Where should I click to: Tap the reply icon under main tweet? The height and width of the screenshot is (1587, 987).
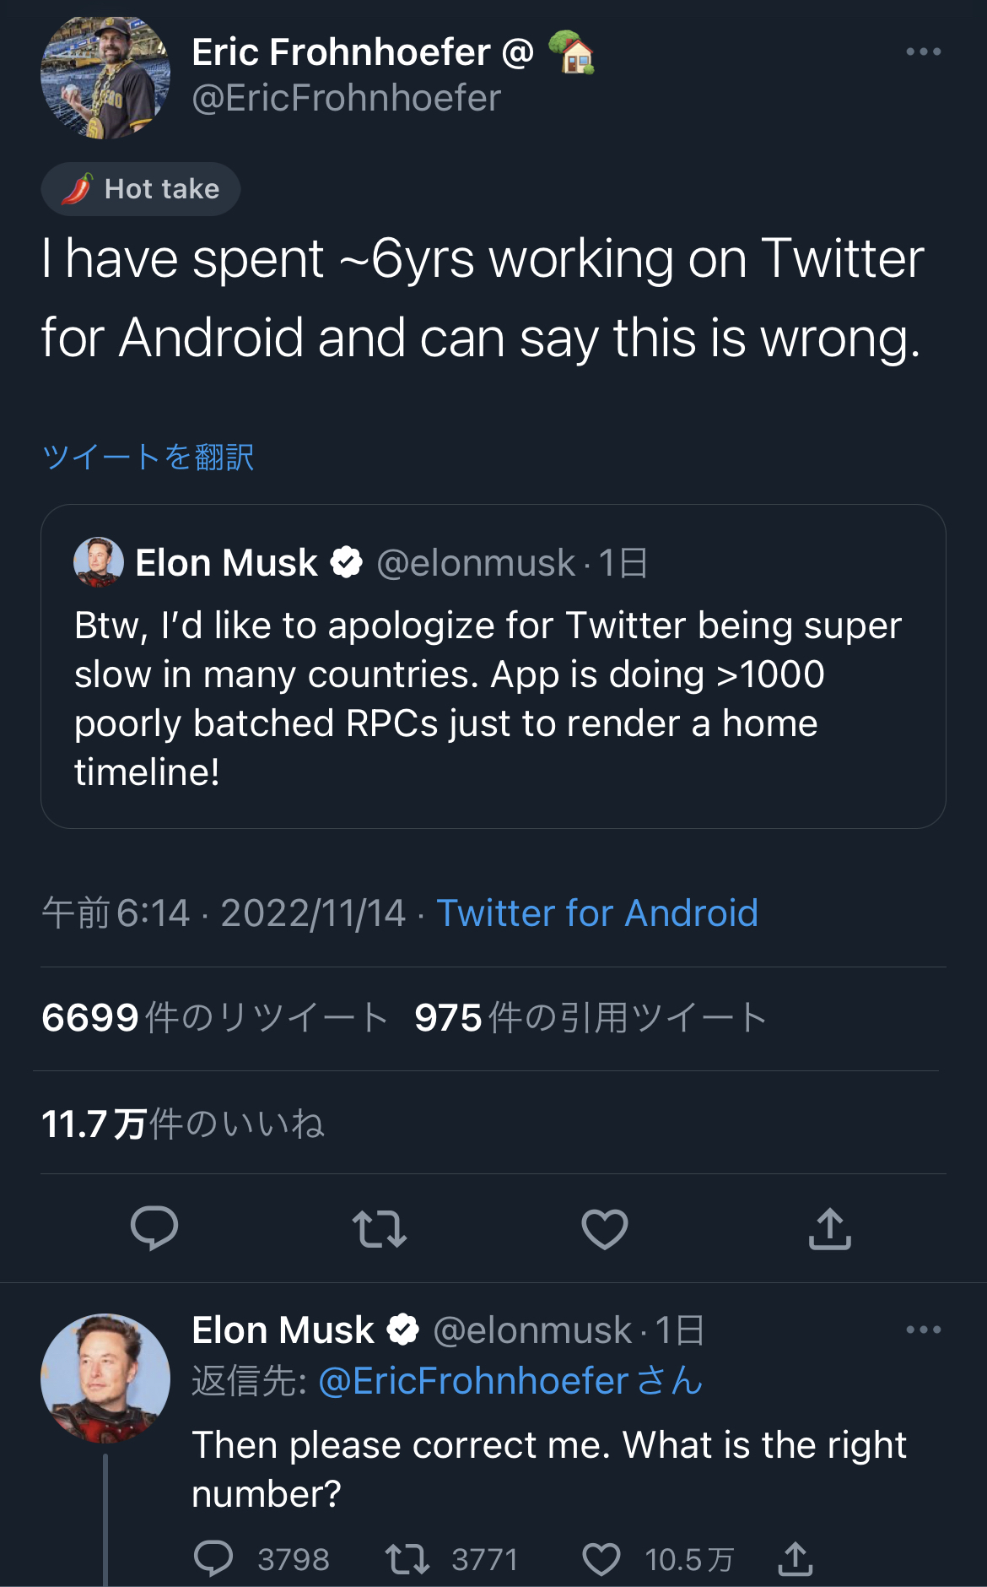pyautogui.click(x=154, y=1228)
